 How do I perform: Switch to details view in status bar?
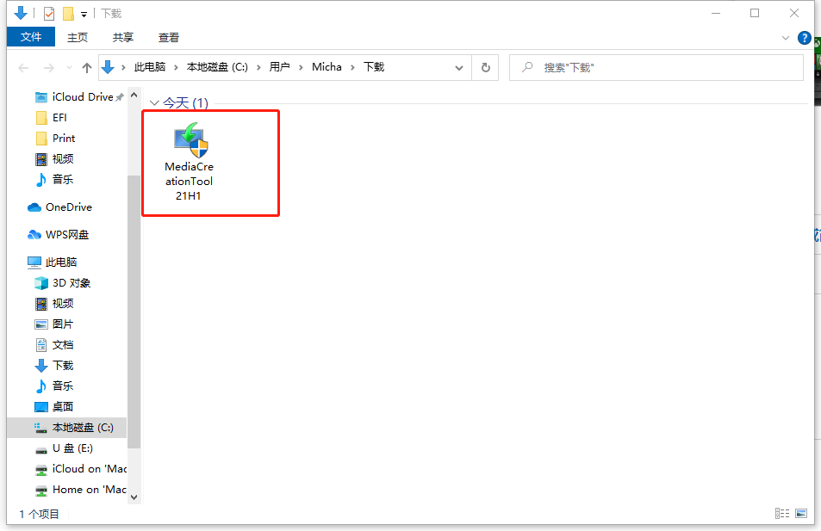tap(781, 514)
